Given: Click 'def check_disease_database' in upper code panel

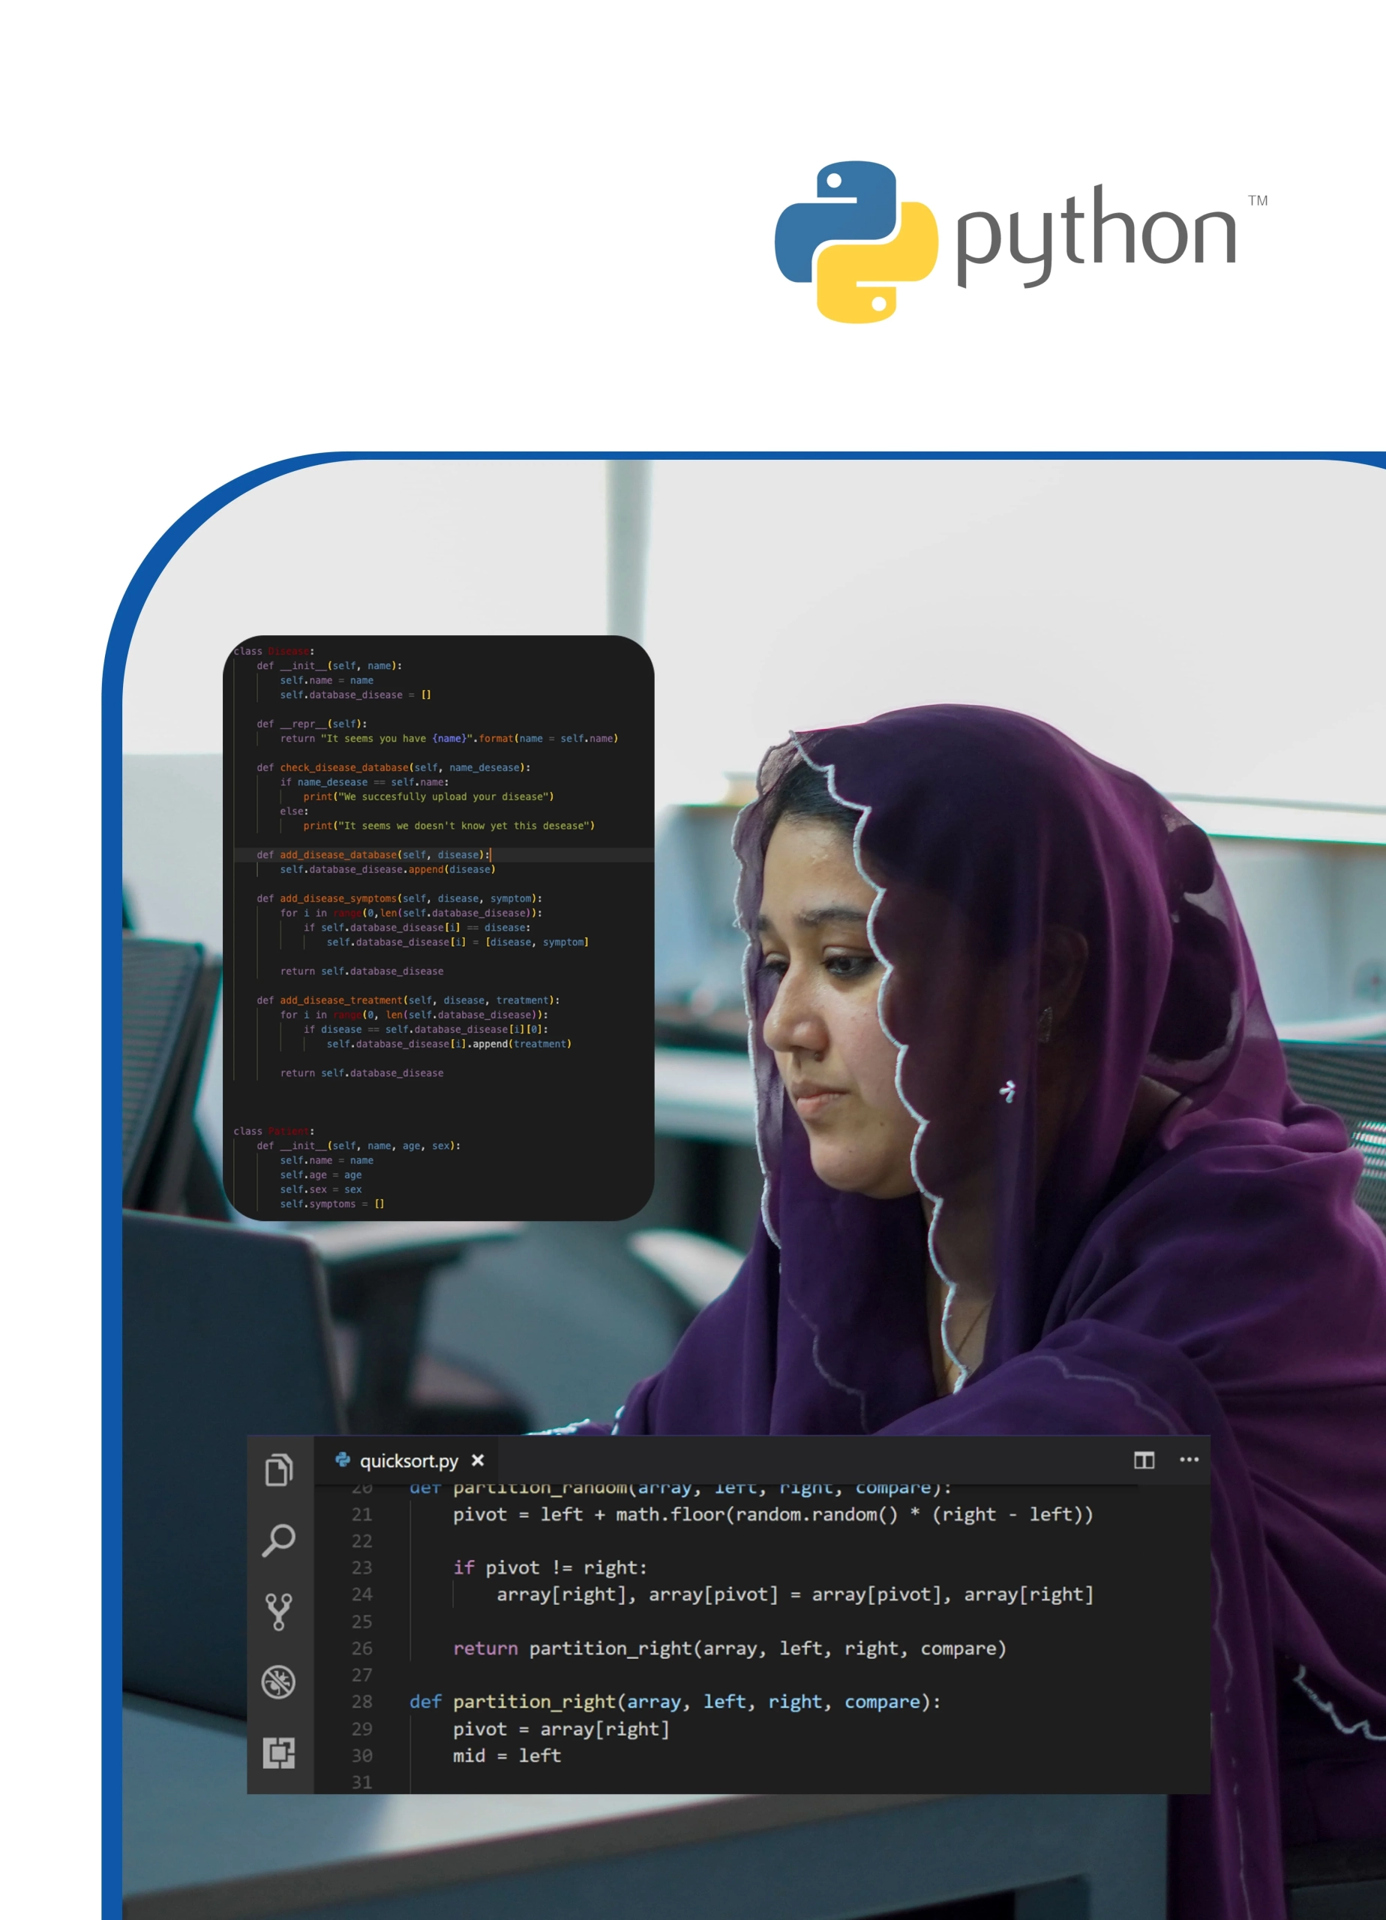Looking at the screenshot, I should (x=394, y=768).
